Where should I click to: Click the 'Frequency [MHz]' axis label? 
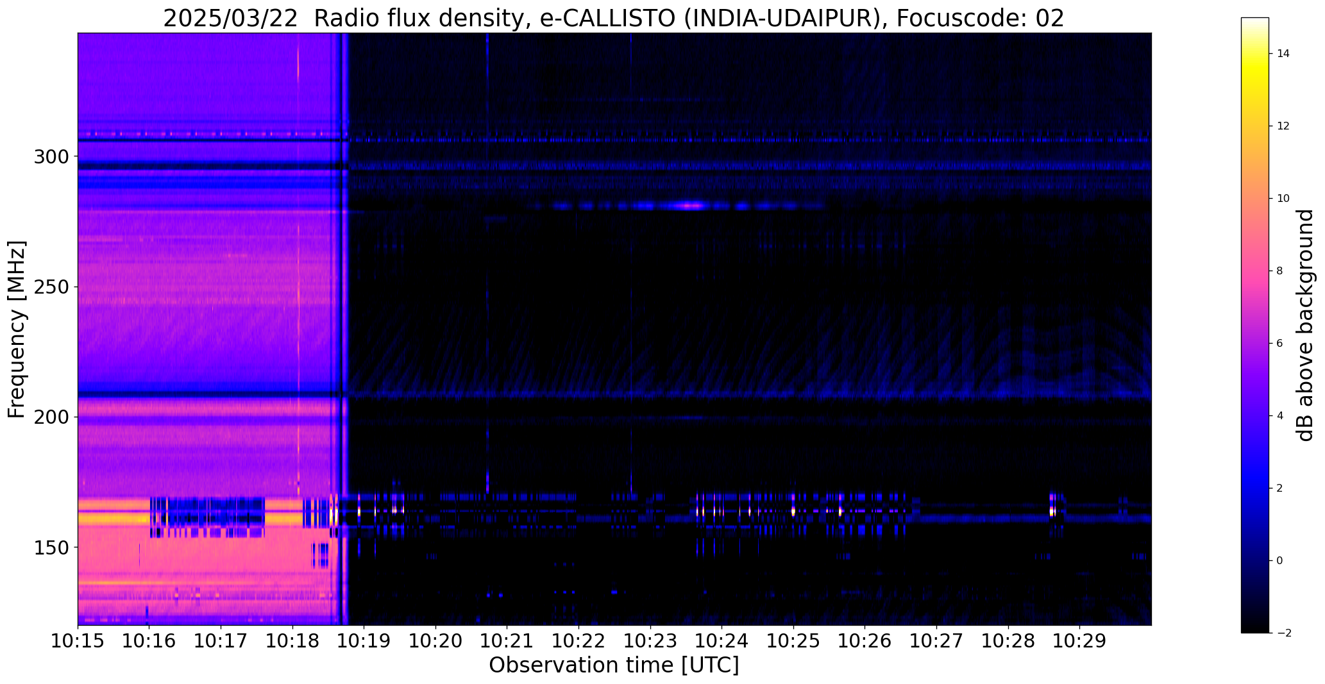click(x=17, y=329)
